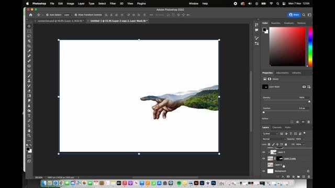Open the blend mode Normal dropdown
335x188 pixels.
tap(274, 139)
